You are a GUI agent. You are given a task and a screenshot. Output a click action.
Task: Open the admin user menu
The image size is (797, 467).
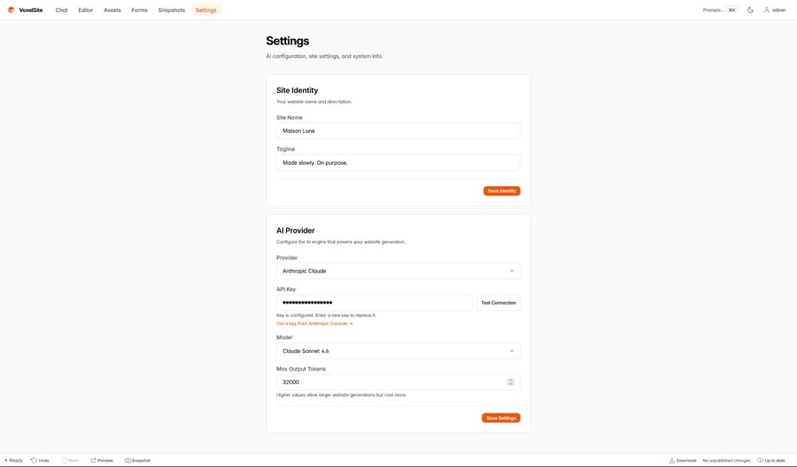(x=774, y=10)
